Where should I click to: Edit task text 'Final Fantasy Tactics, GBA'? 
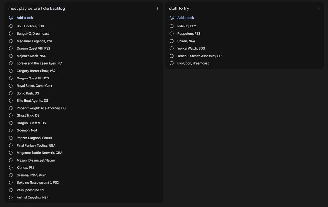click(36, 145)
